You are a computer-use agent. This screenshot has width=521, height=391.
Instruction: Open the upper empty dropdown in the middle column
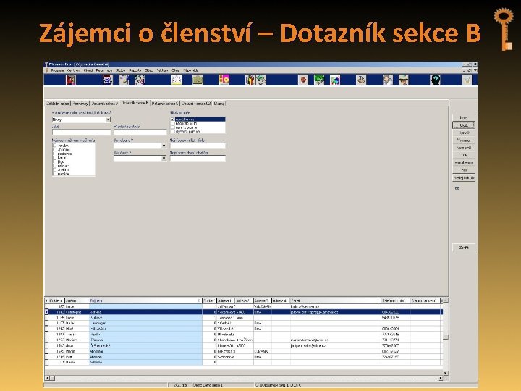tap(164, 146)
